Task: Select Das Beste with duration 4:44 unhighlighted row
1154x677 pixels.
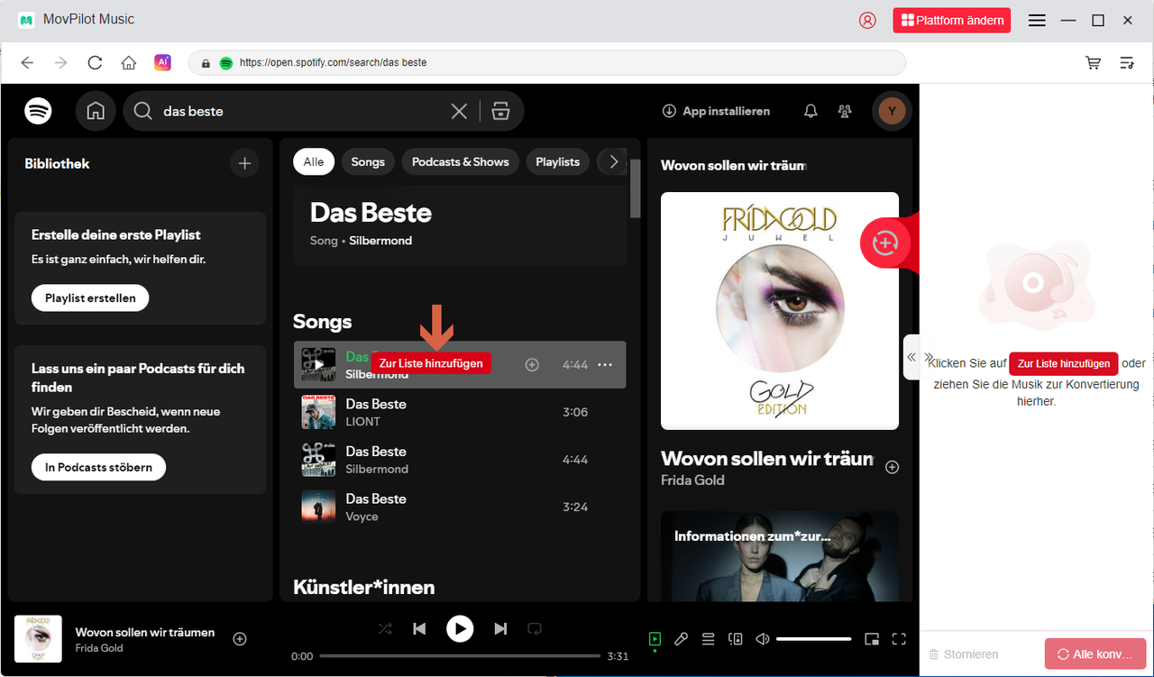Action: pyautogui.click(x=460, y=460)
